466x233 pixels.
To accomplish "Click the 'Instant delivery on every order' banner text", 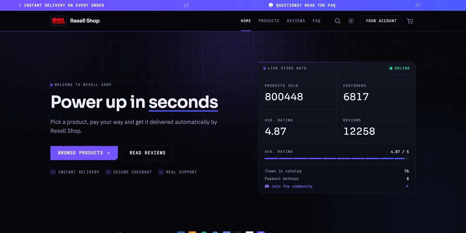I will [61, 5].
